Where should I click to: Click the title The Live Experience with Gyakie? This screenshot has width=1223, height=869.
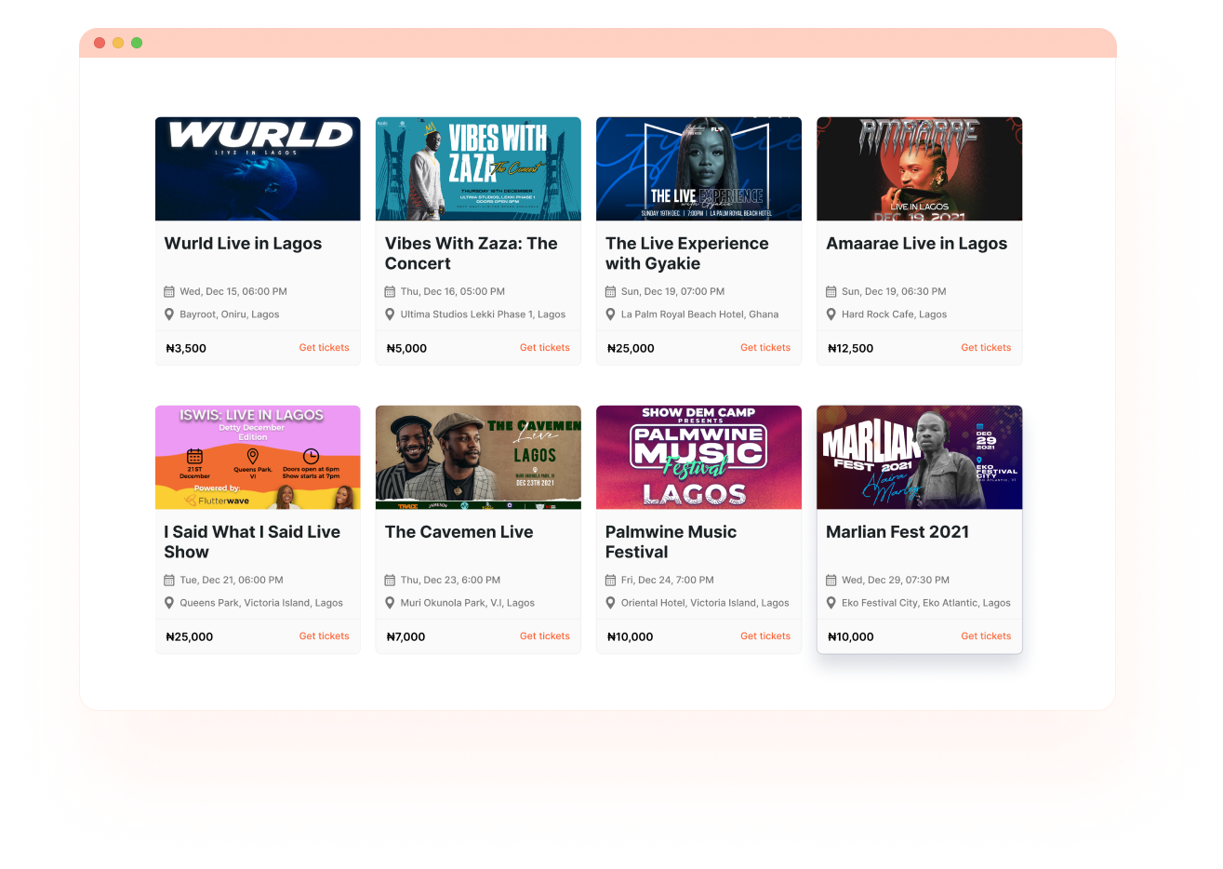(686, 254)
